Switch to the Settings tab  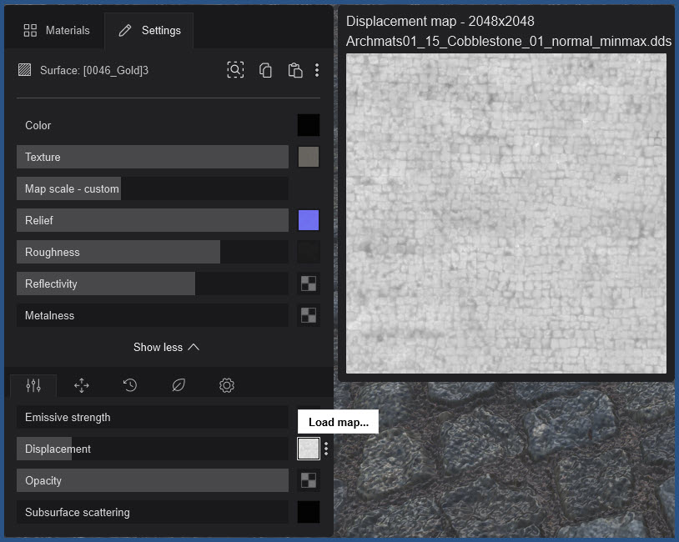(x=149, y=30)
